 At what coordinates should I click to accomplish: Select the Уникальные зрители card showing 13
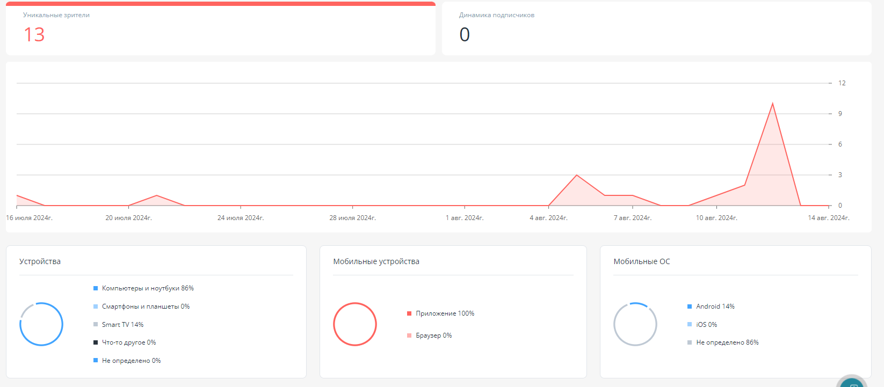click(x=221, y=28)
